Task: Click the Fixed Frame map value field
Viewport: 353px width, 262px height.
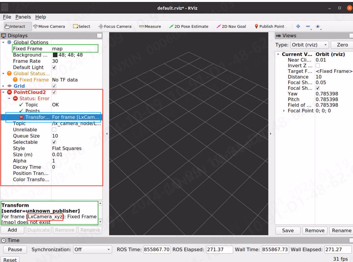Action: coord(74,49)
